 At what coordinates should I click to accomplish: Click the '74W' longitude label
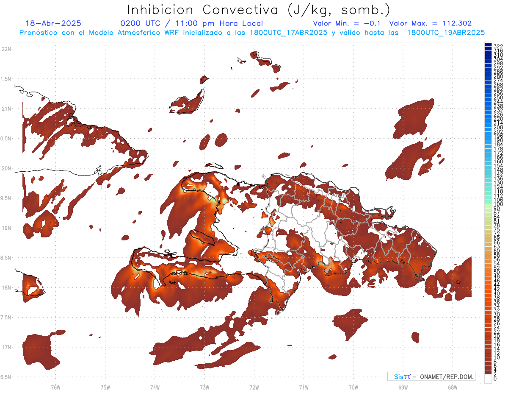pos(155,387)
